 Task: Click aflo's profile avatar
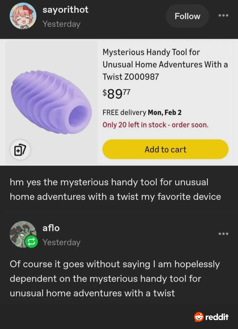tap(23, 234)
